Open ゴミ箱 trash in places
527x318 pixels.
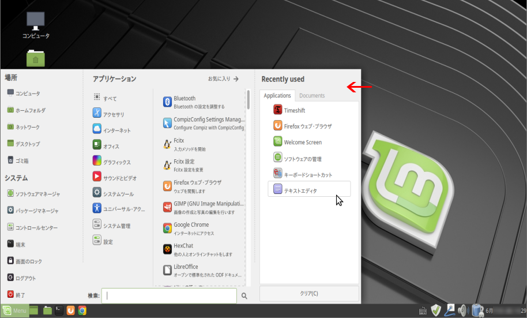coord(18,160)
